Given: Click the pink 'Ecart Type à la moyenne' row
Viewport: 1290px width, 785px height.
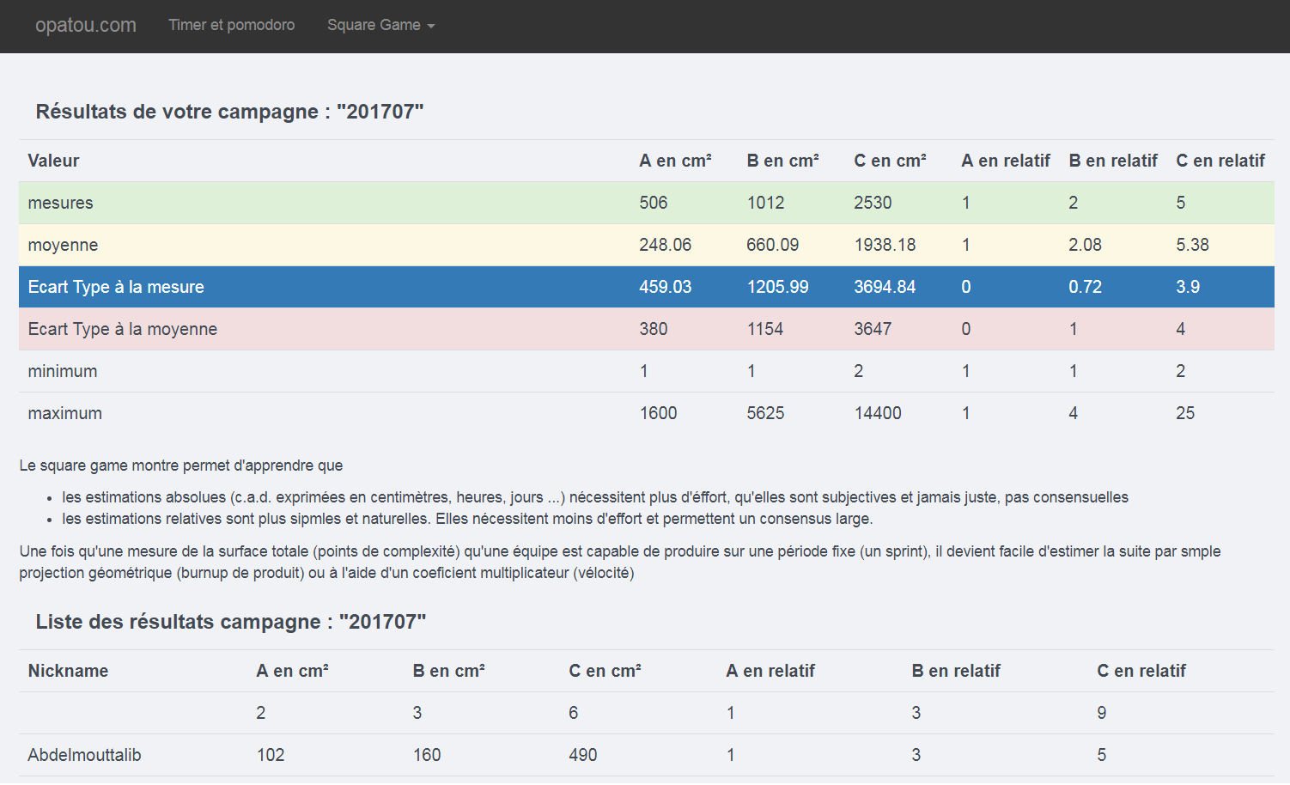Looking at the screenshot, I should tap(122, 329).
